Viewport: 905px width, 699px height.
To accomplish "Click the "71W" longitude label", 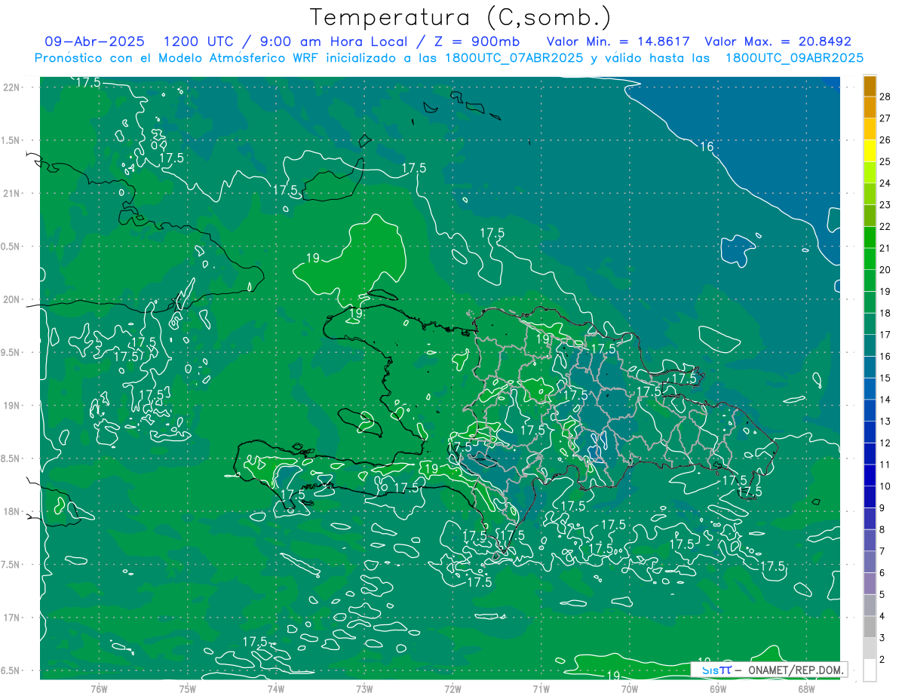I will (541, 688).
